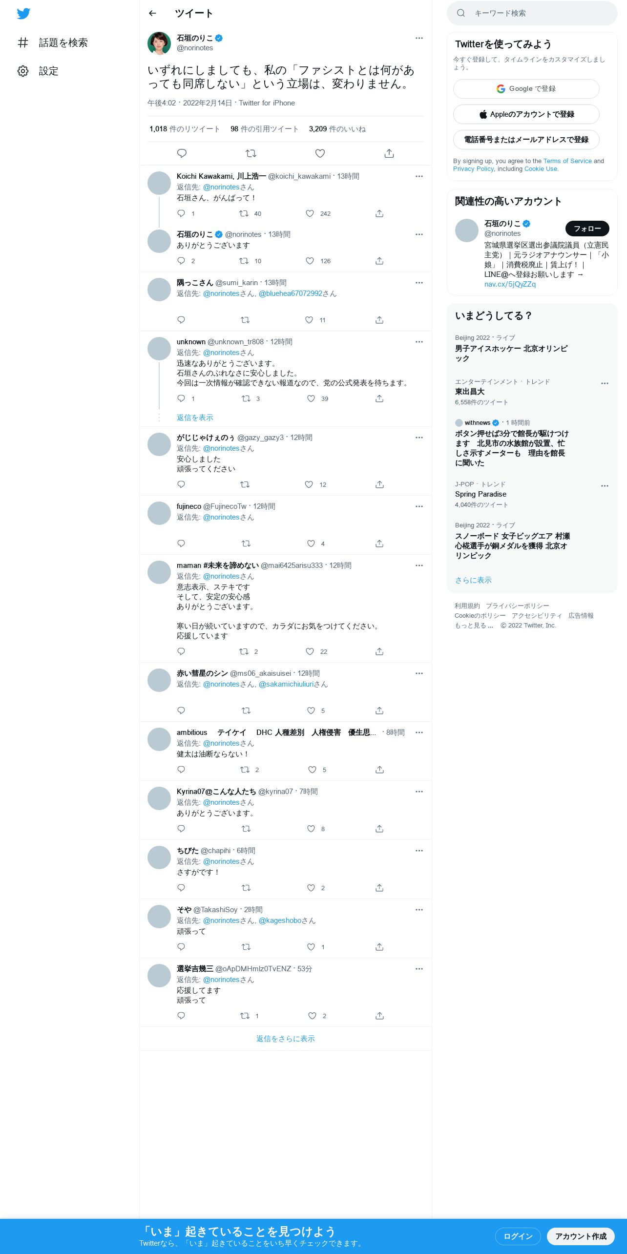Image resolution: width=627 pixels, height=1254 pixels.
Task: Show more replies via 返信をさらに表示
Action: pos(286,1039)
